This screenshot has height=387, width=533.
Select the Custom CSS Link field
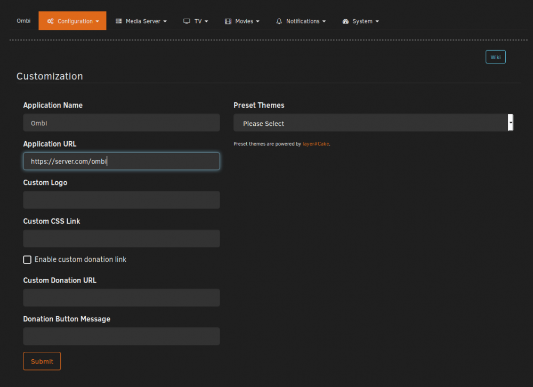click(x=122, y=239)
